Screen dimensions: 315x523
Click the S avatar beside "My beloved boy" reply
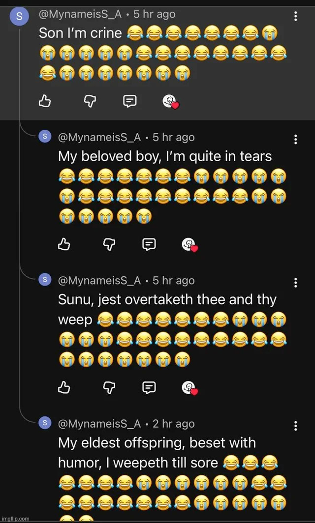click(45, 137)
